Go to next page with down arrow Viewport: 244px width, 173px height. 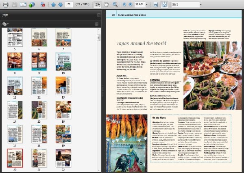pyautogui.click(x=60, y=4)
